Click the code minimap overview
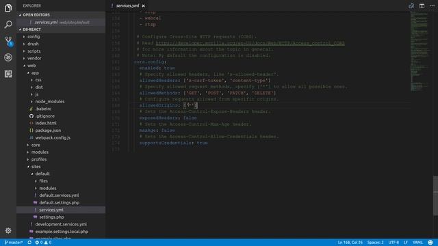Screen dimensions: 438x246 (419, 52)
